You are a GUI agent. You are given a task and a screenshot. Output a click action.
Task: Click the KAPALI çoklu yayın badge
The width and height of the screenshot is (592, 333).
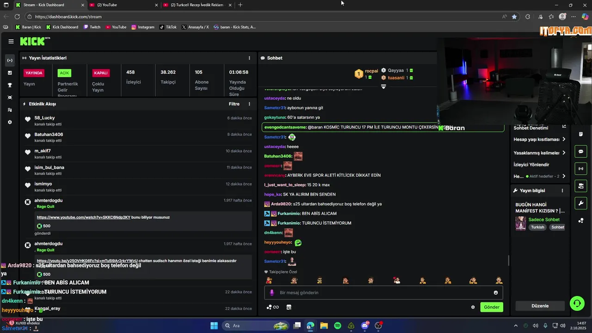(101, 73)
